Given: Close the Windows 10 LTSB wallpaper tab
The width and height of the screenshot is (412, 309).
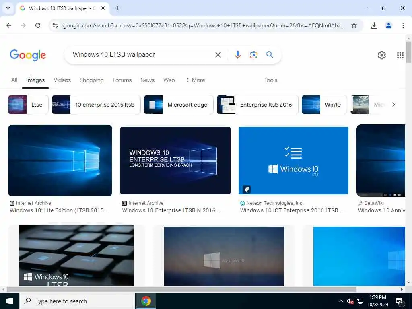Looking at the screenshot, I should click(103, 8).
